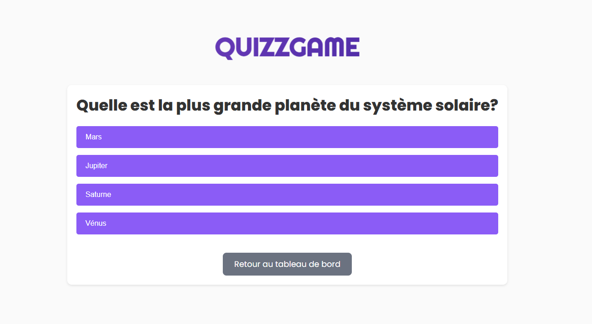Choose Jupiter as the answer

click(x=287, y=166)
